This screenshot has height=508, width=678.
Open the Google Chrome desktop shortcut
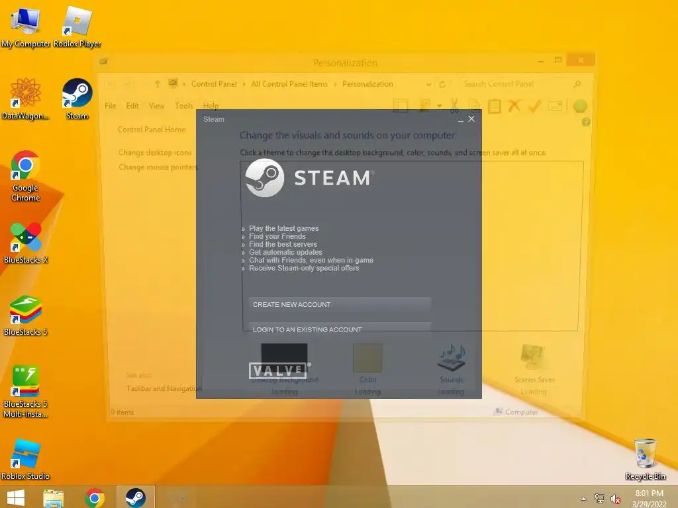pos(25,176)
